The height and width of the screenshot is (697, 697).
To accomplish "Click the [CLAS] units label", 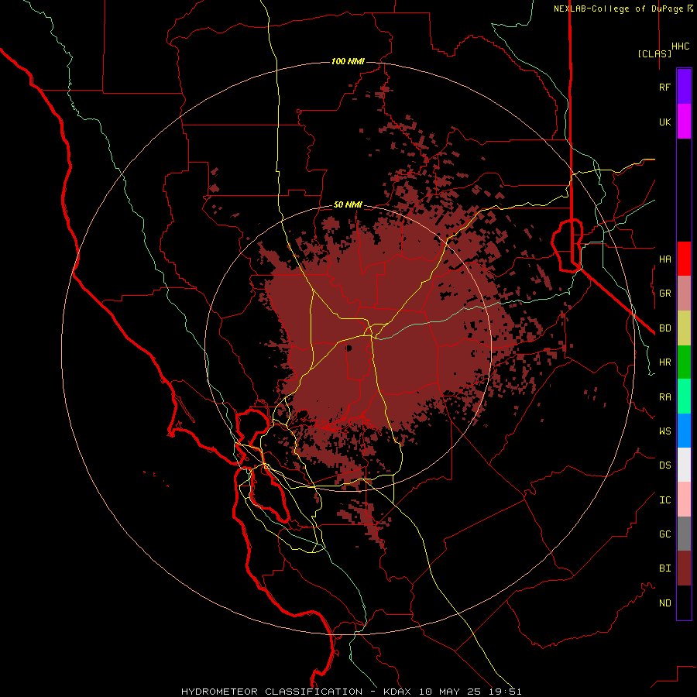I will click(x=654, y=53).
